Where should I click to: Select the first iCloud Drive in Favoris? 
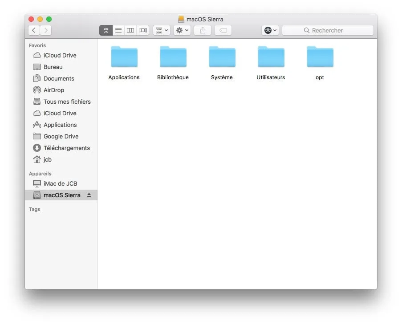[61, 55]
